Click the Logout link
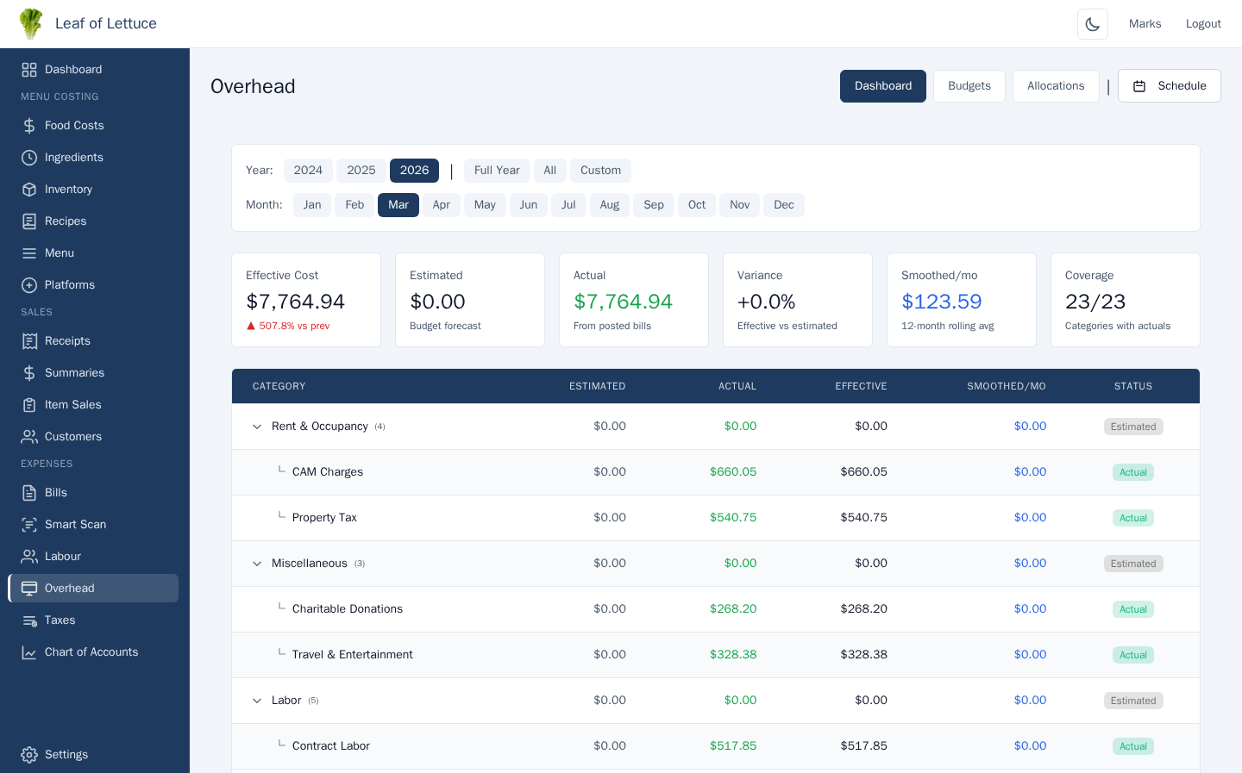1242x773 pixels. click(x=1202, y=24)
